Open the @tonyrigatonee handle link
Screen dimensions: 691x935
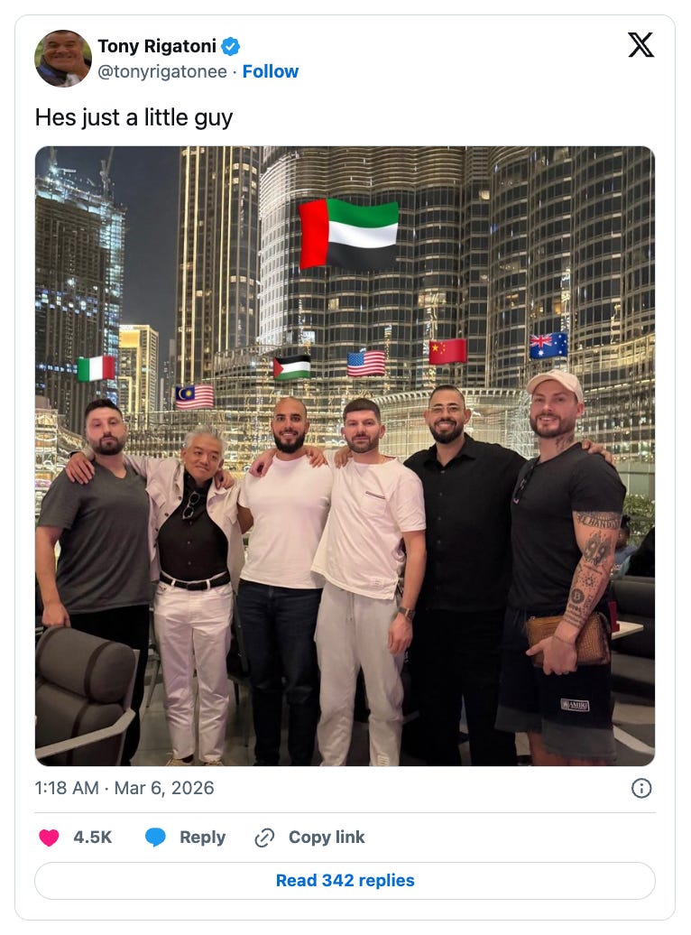162,71
